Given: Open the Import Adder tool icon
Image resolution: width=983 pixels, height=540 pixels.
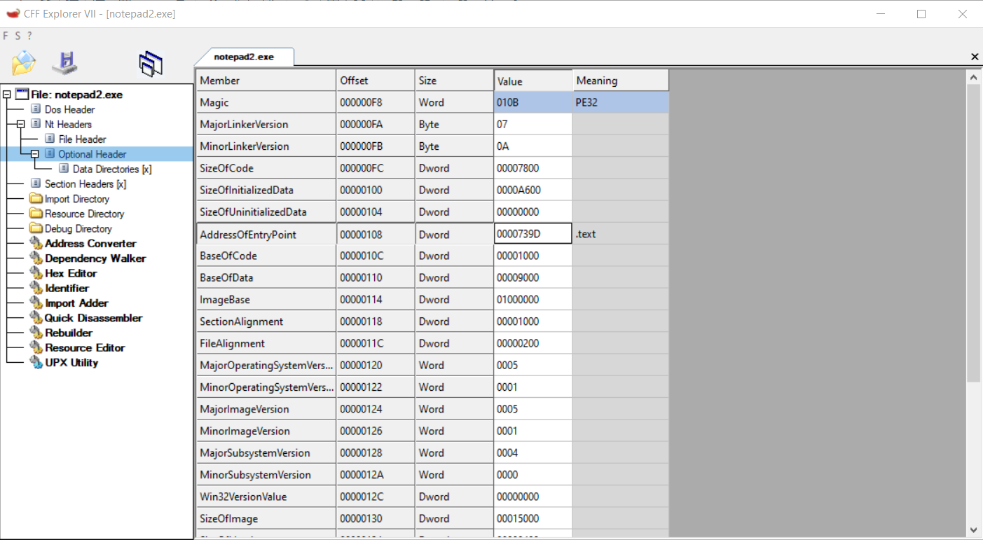Looking at the screenshot, I should 36,303.
